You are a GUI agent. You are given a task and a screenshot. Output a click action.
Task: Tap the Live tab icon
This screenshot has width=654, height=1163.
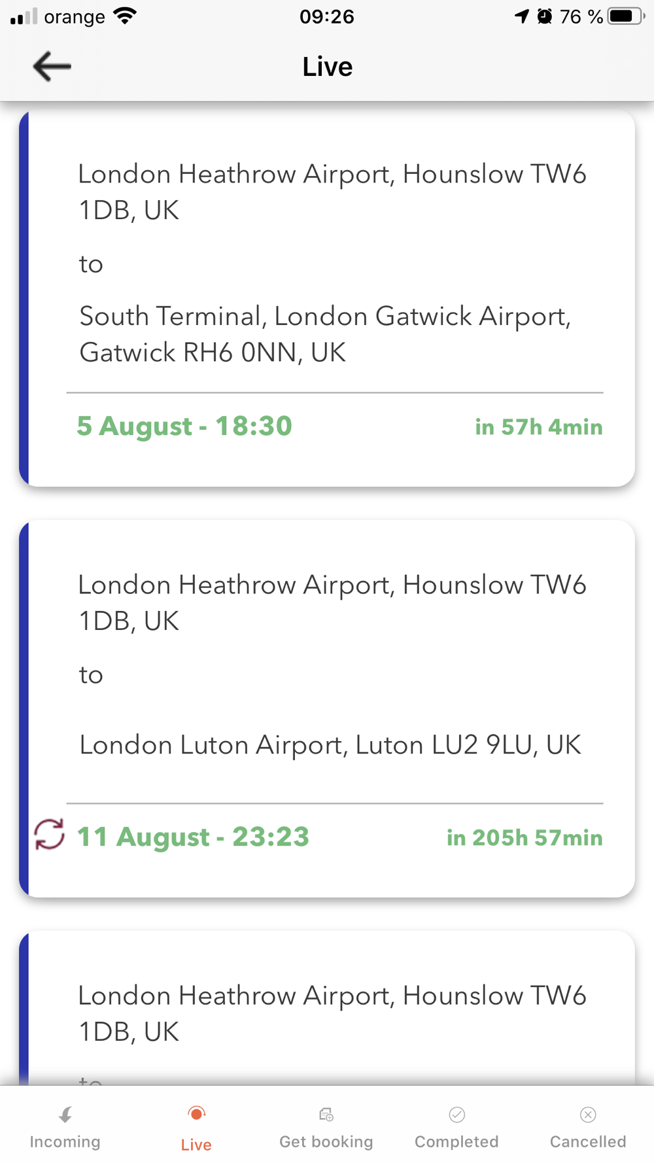[x=196, y=1113]
